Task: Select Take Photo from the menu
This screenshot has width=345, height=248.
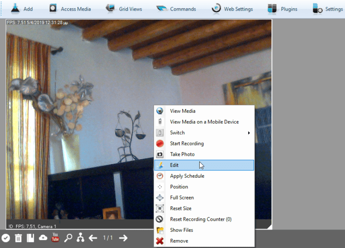Action: tap(204, 154)
